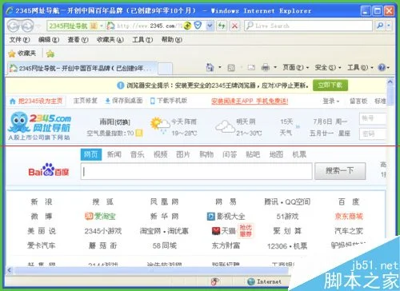Click the 2345.com octopus logo
This screenshot has width=400, height=291.
[39, 126]
